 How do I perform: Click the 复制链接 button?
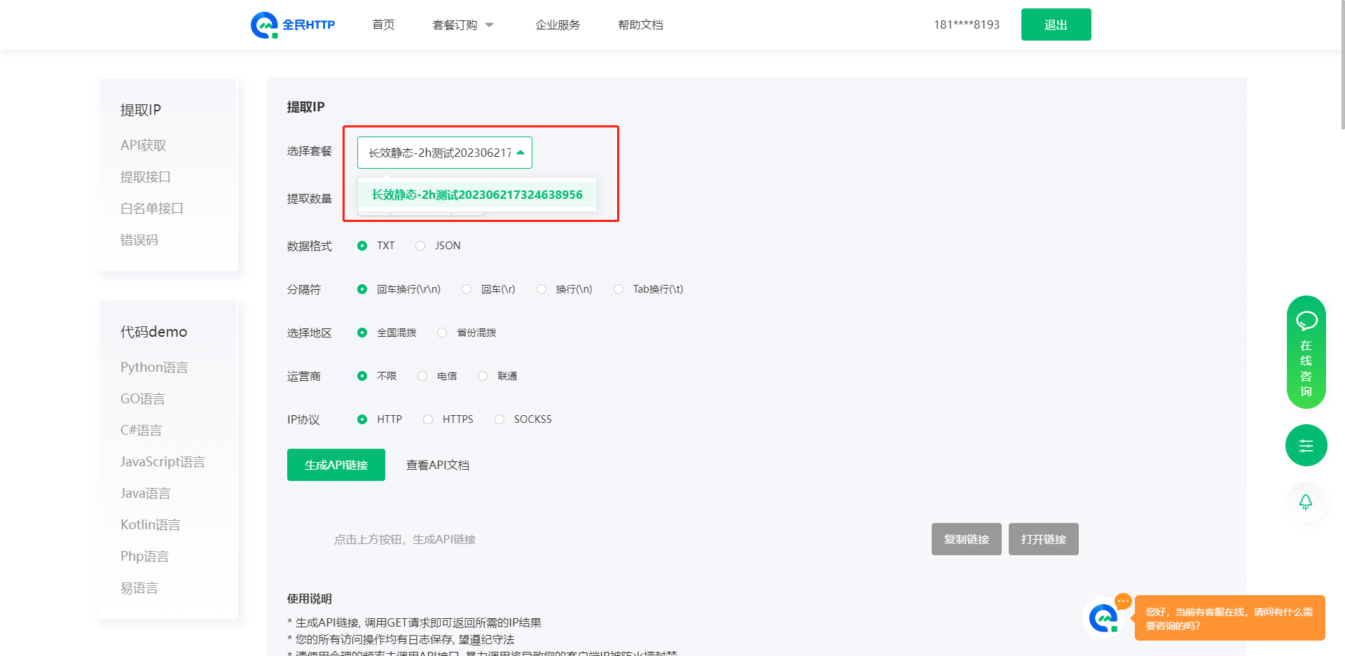[x=966, y=539]
